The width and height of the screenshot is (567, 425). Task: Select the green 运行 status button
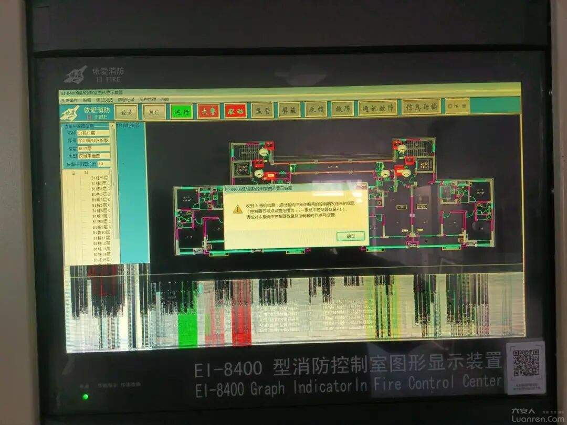pos(182,111)
